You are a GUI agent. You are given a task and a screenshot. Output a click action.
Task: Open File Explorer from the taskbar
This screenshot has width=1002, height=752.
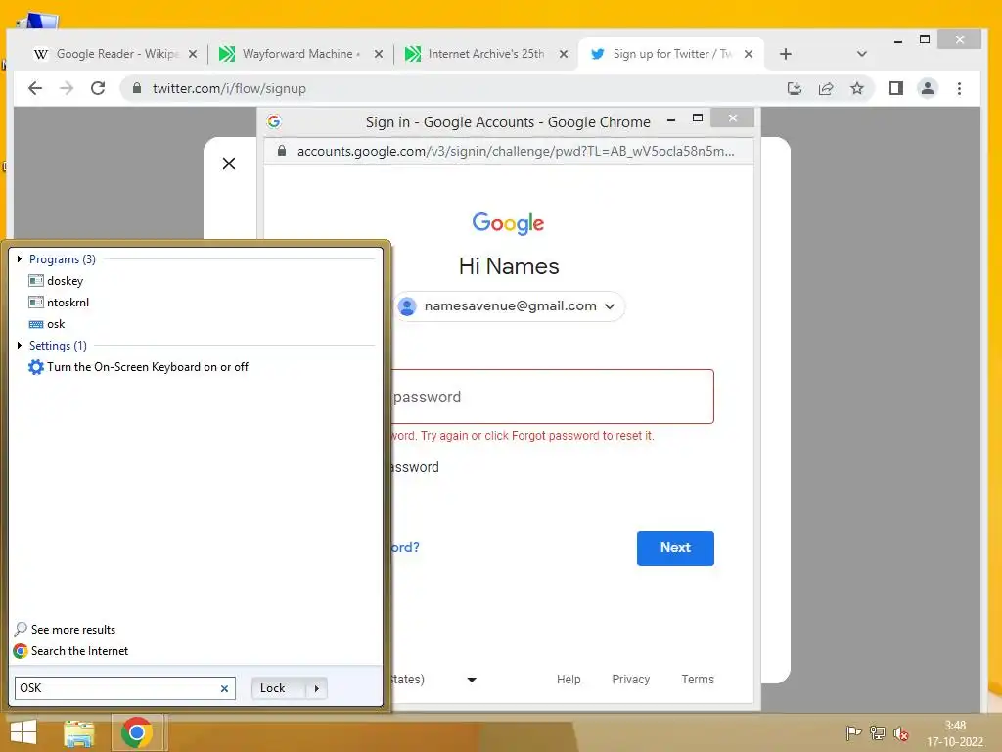coord(79,732)
